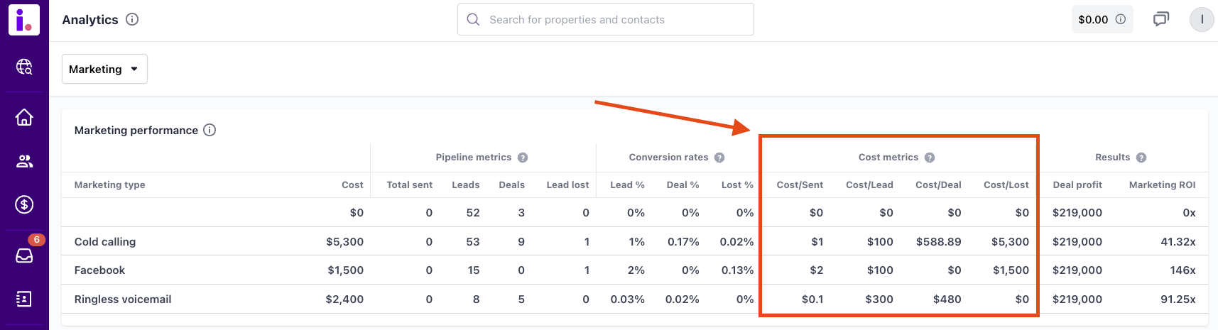The width and height of the screenshot is (1218, 330).
Task: Click Pipeline metrics help icon
Action: coord(523,158)
